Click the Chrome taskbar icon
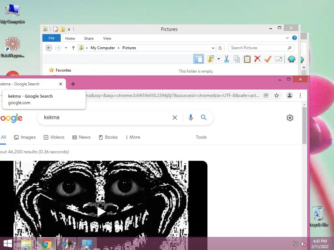The image size is (334, 250). tap(47, 243)
